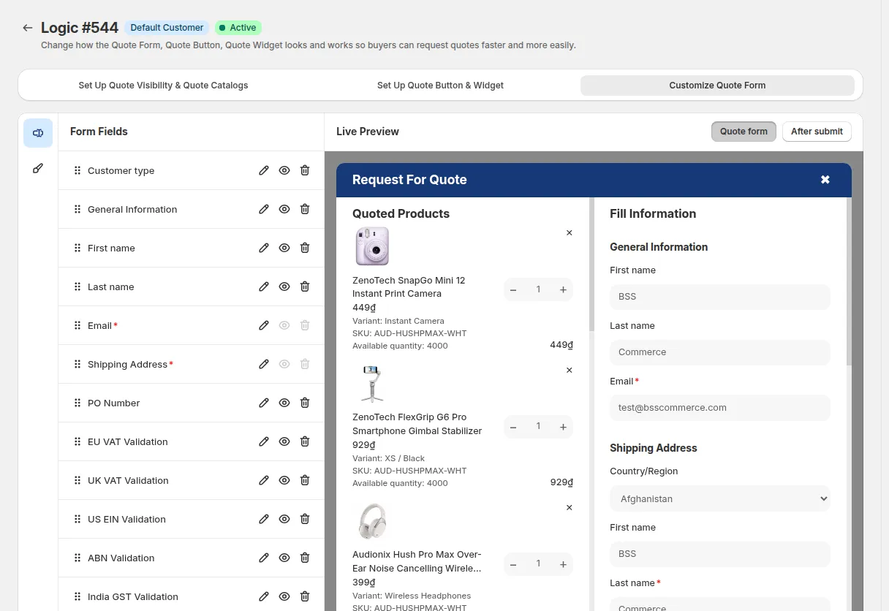This screenshot has width=889, height=611.
Task: Hide the EU VAT Validation field
Action: pyautogui.click(x=284, y=441)
